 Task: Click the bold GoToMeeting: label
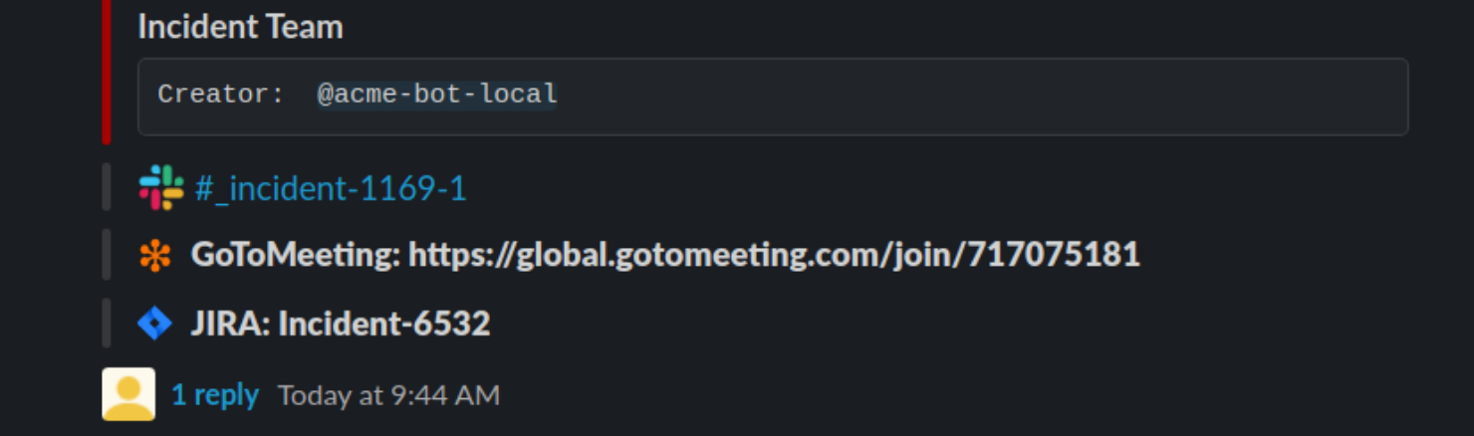pos(296,255)
